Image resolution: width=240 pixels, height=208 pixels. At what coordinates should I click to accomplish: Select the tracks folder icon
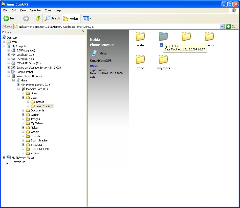point(140,59)
